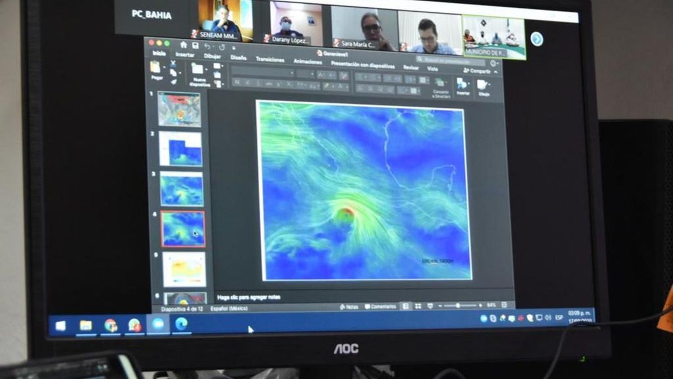The width and height of the screenshot is (673, 379).
Task: Switch to the Transiciones tab
Action: tap(270, 59)
